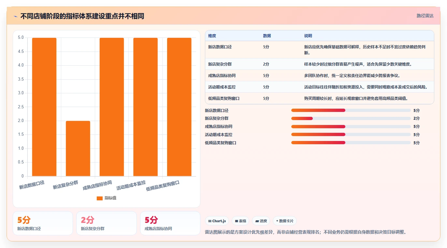Click the y-axis tick 0.5
Screen dimensions: 447x248
coord(21,163)
